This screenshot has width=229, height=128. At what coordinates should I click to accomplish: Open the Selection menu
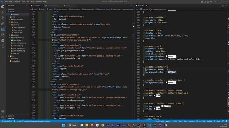[17, 2]
